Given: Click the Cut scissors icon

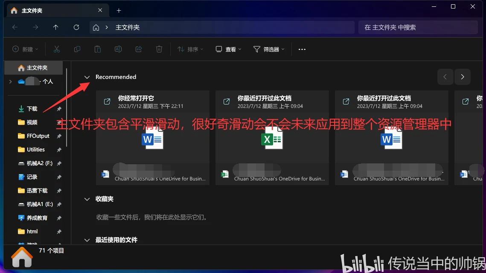Looking at the screenshot, I should [x=56, y=49].
